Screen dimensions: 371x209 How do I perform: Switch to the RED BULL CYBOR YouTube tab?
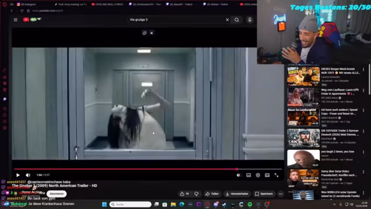(x=108, y=4)
